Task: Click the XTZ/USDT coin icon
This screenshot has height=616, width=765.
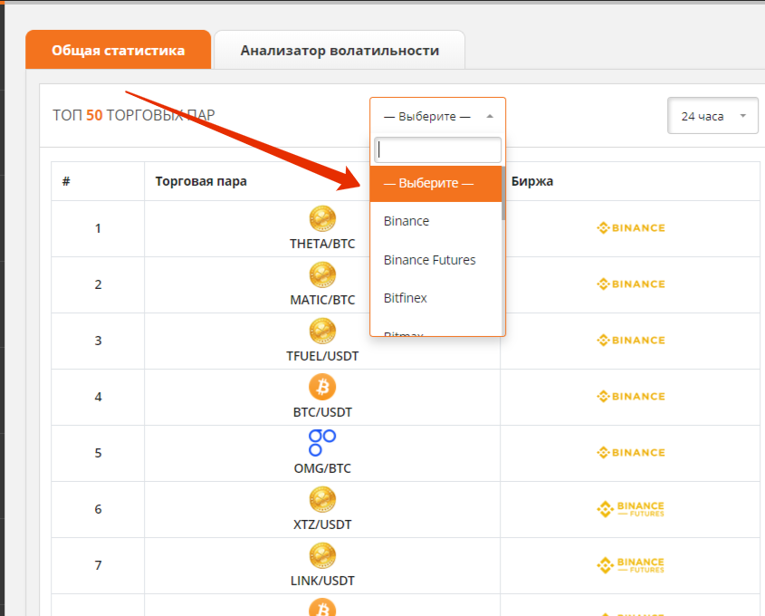Action: [322, 500]
